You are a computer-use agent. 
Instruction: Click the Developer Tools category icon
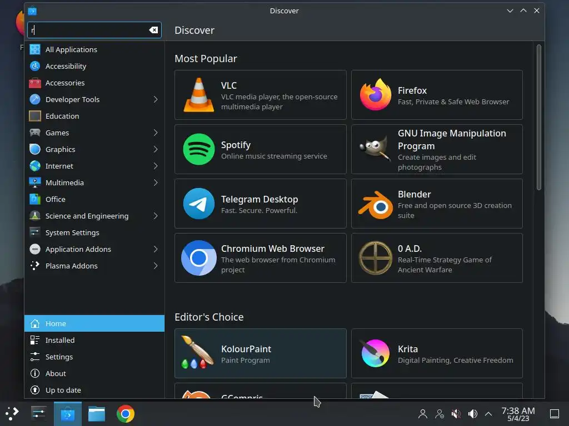point(35,99)
